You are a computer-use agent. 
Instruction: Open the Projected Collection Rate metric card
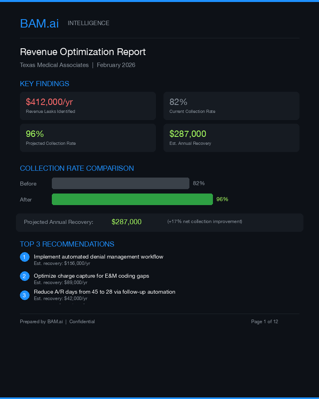pos(88,138)
